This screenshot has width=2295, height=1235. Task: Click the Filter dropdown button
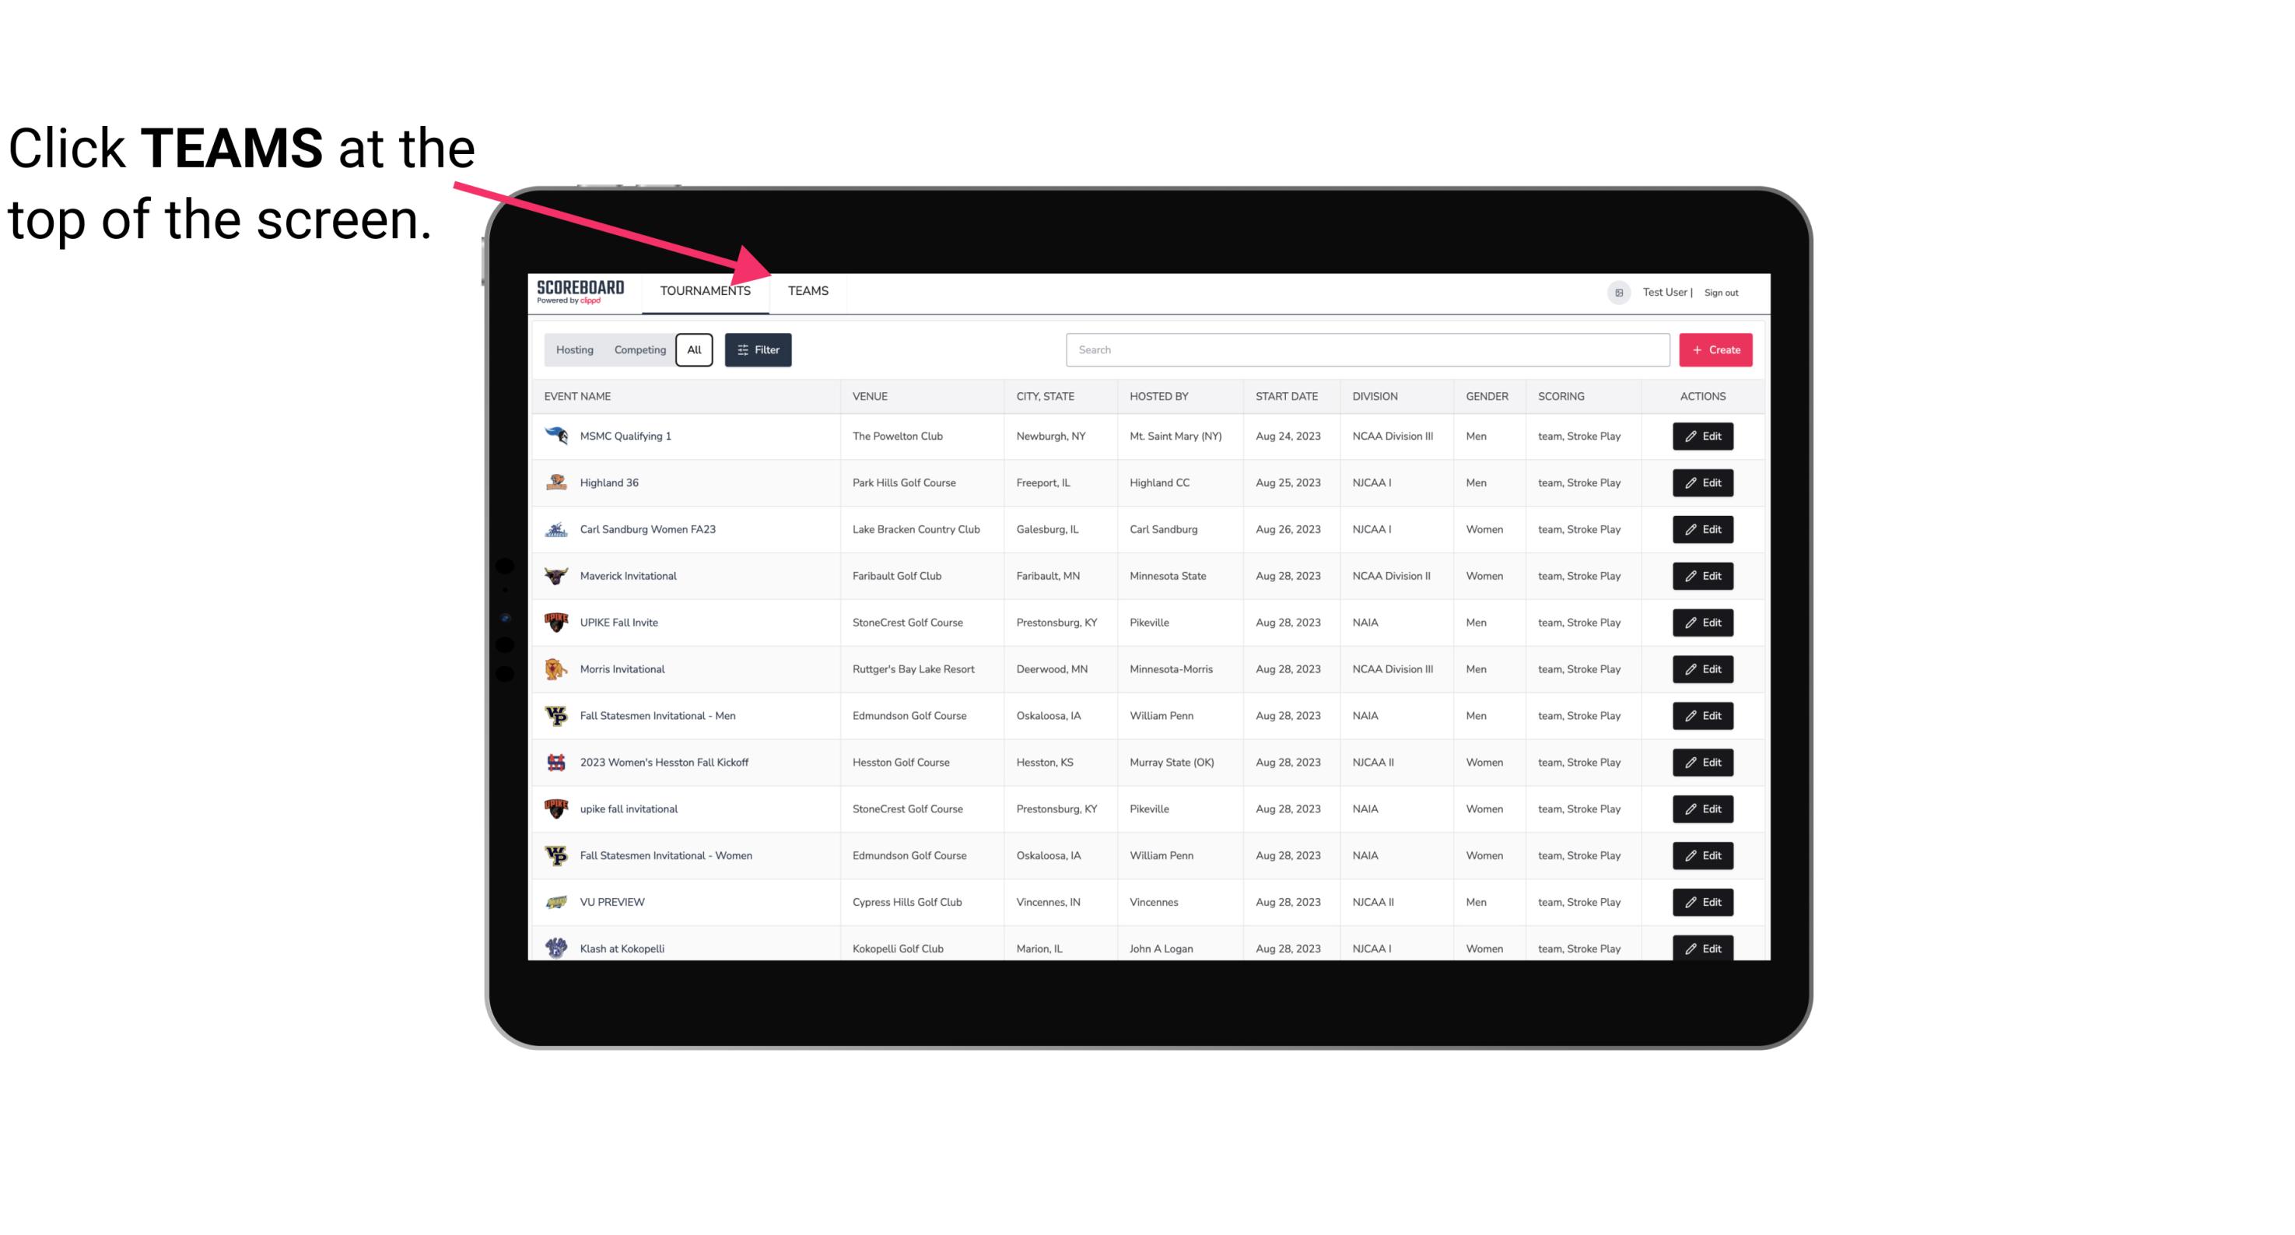(x=757, y=350)
